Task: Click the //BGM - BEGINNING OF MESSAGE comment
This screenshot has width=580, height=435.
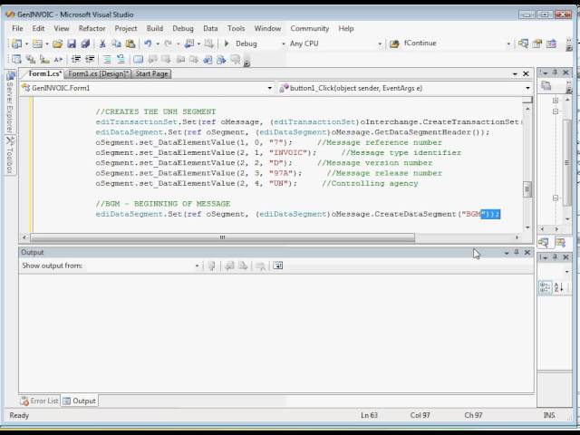Action: tap(163, 204)
